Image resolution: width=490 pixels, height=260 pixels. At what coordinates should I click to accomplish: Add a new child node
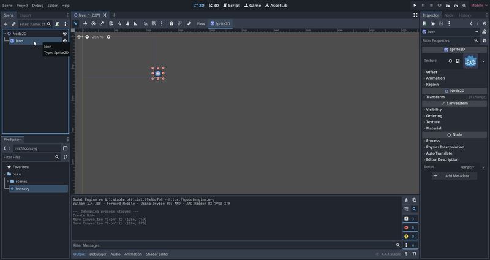[x=6, y=24]
